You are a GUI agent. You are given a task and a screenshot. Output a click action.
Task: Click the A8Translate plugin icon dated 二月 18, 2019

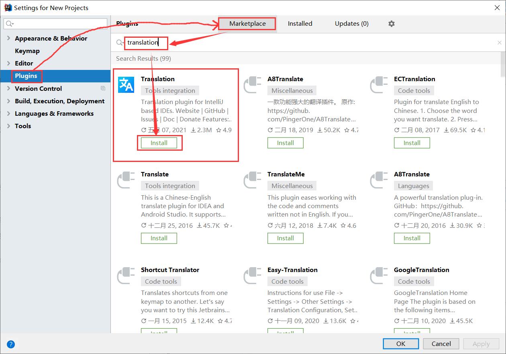[253, 85]
